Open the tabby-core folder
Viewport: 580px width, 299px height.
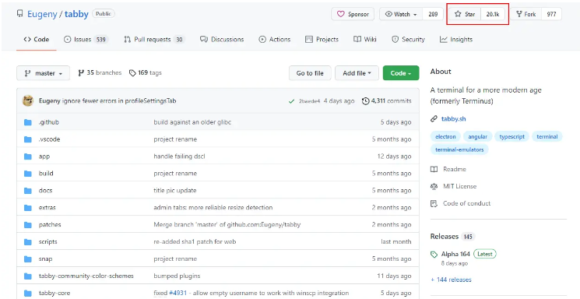[x=54, y=293]
